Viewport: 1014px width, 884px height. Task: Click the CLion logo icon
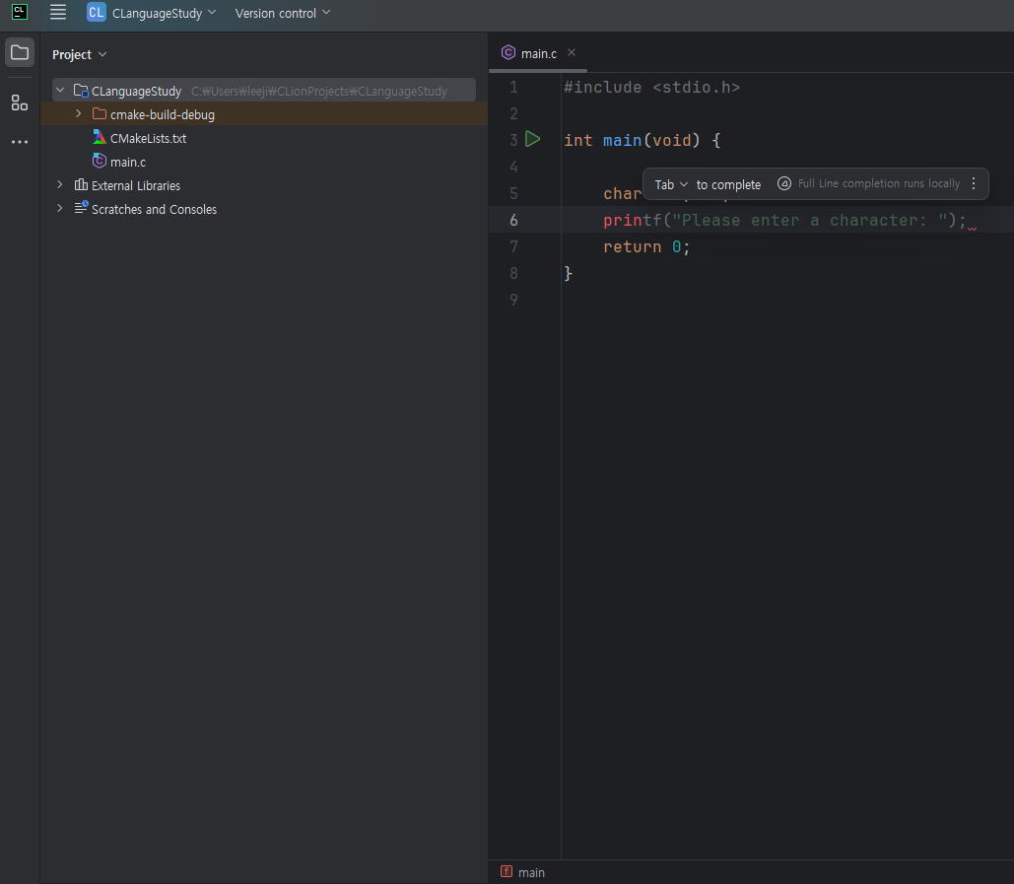(x=19, y=13)
